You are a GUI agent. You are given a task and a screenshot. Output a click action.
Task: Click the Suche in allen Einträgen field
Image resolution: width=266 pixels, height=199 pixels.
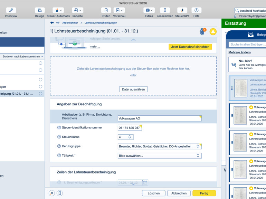point(247,44)
